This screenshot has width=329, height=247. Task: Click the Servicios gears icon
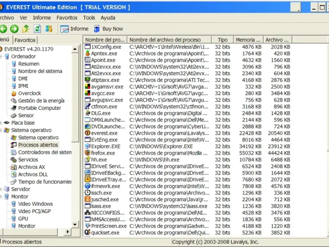tap(14, 160)
